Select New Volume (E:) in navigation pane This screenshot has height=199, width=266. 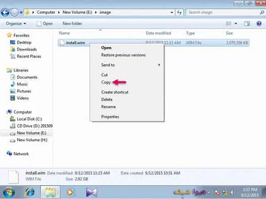point(31,133)
